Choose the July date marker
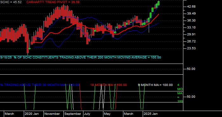Screen dimensions: 222x117 pyautogui.click(x=87, y=114)
